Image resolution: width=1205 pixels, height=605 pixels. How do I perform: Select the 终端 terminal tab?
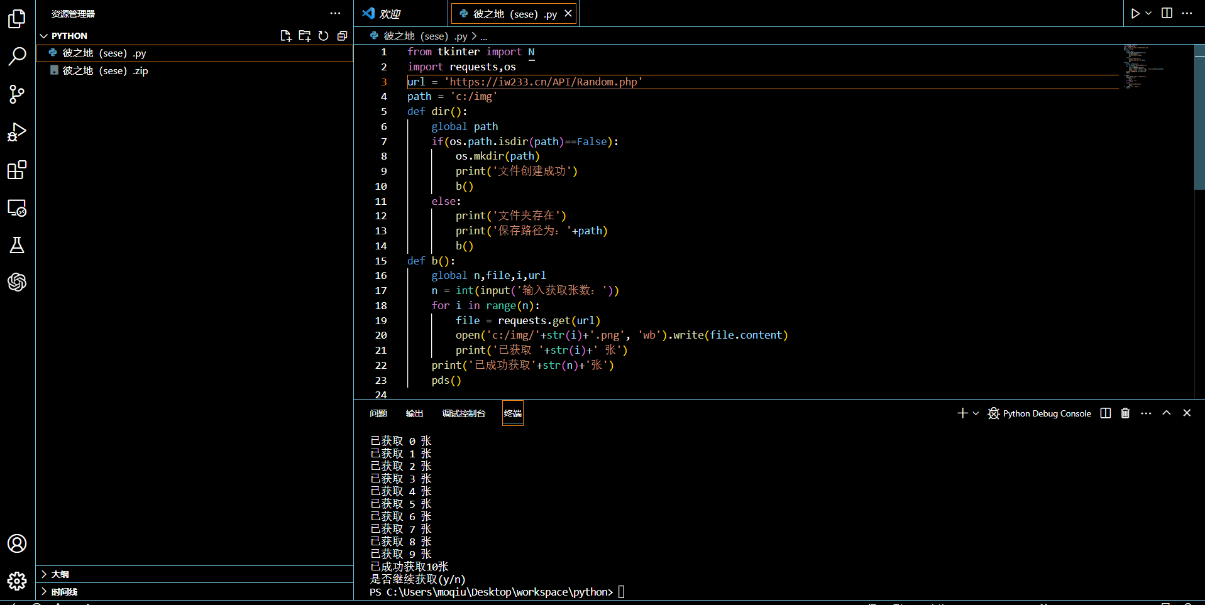(513, 413)
